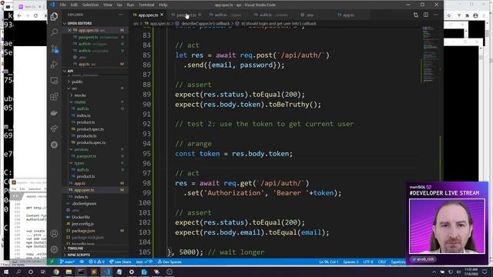The height and width of the screenshot is (277, 493).
Task: Open the Terminal menu
Action: pos(146,5)
